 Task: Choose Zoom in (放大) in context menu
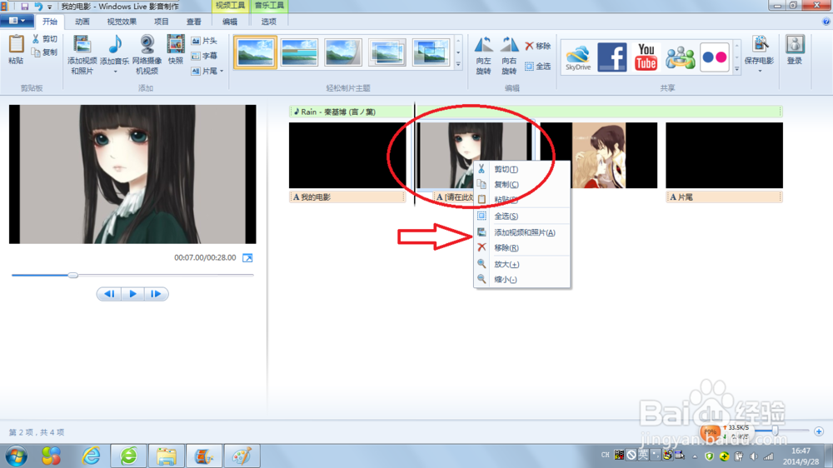point(522,265)
